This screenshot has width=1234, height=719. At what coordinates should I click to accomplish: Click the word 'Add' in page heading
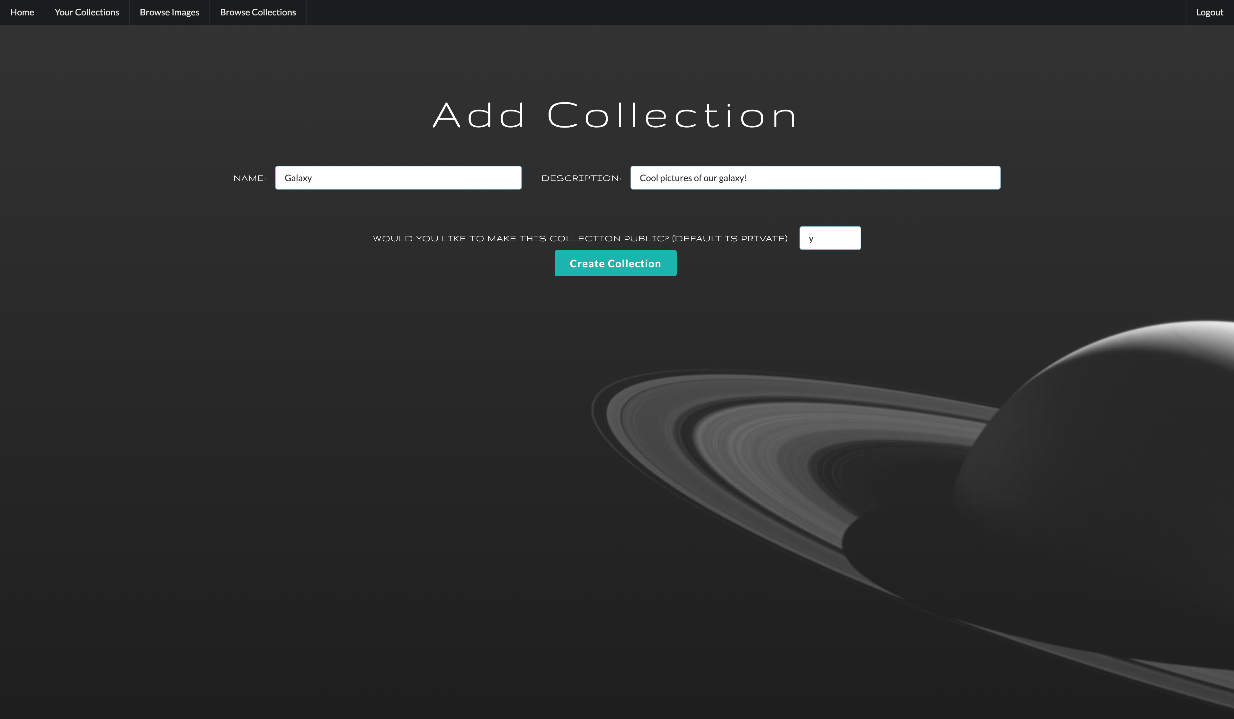pos(478,116)
